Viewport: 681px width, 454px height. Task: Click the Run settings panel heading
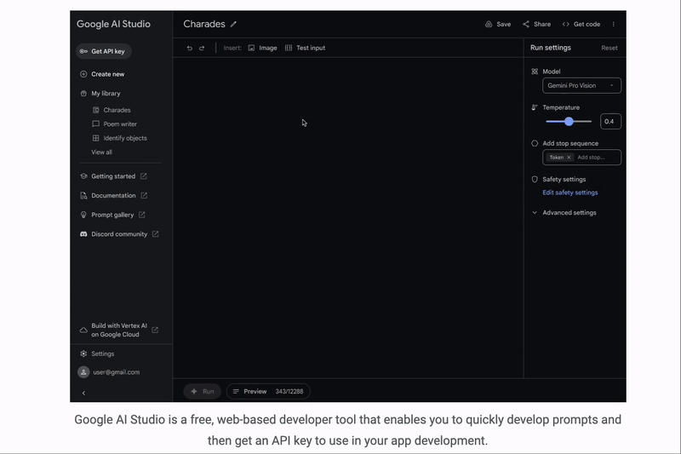click(x=550, y=49)
